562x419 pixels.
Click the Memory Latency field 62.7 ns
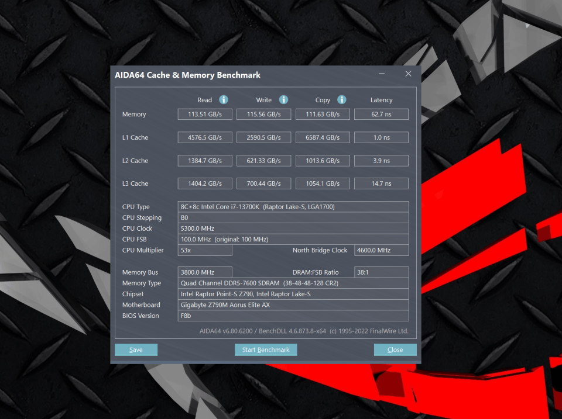[381, 114]
